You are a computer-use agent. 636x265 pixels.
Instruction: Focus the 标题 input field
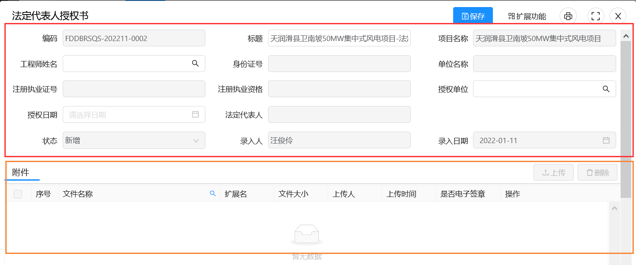[339, 38]
